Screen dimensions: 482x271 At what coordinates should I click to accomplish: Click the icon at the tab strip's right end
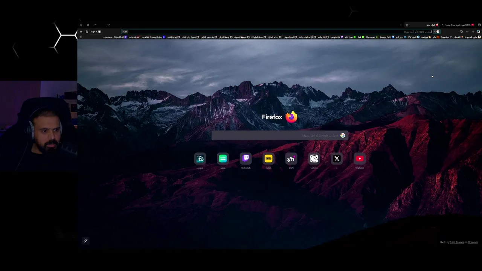(x=479, y=25)
